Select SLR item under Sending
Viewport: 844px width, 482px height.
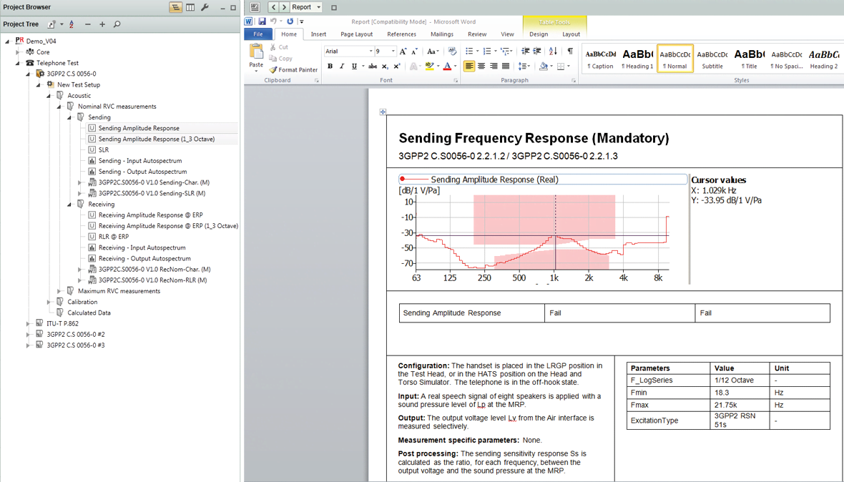click(104, 150)
